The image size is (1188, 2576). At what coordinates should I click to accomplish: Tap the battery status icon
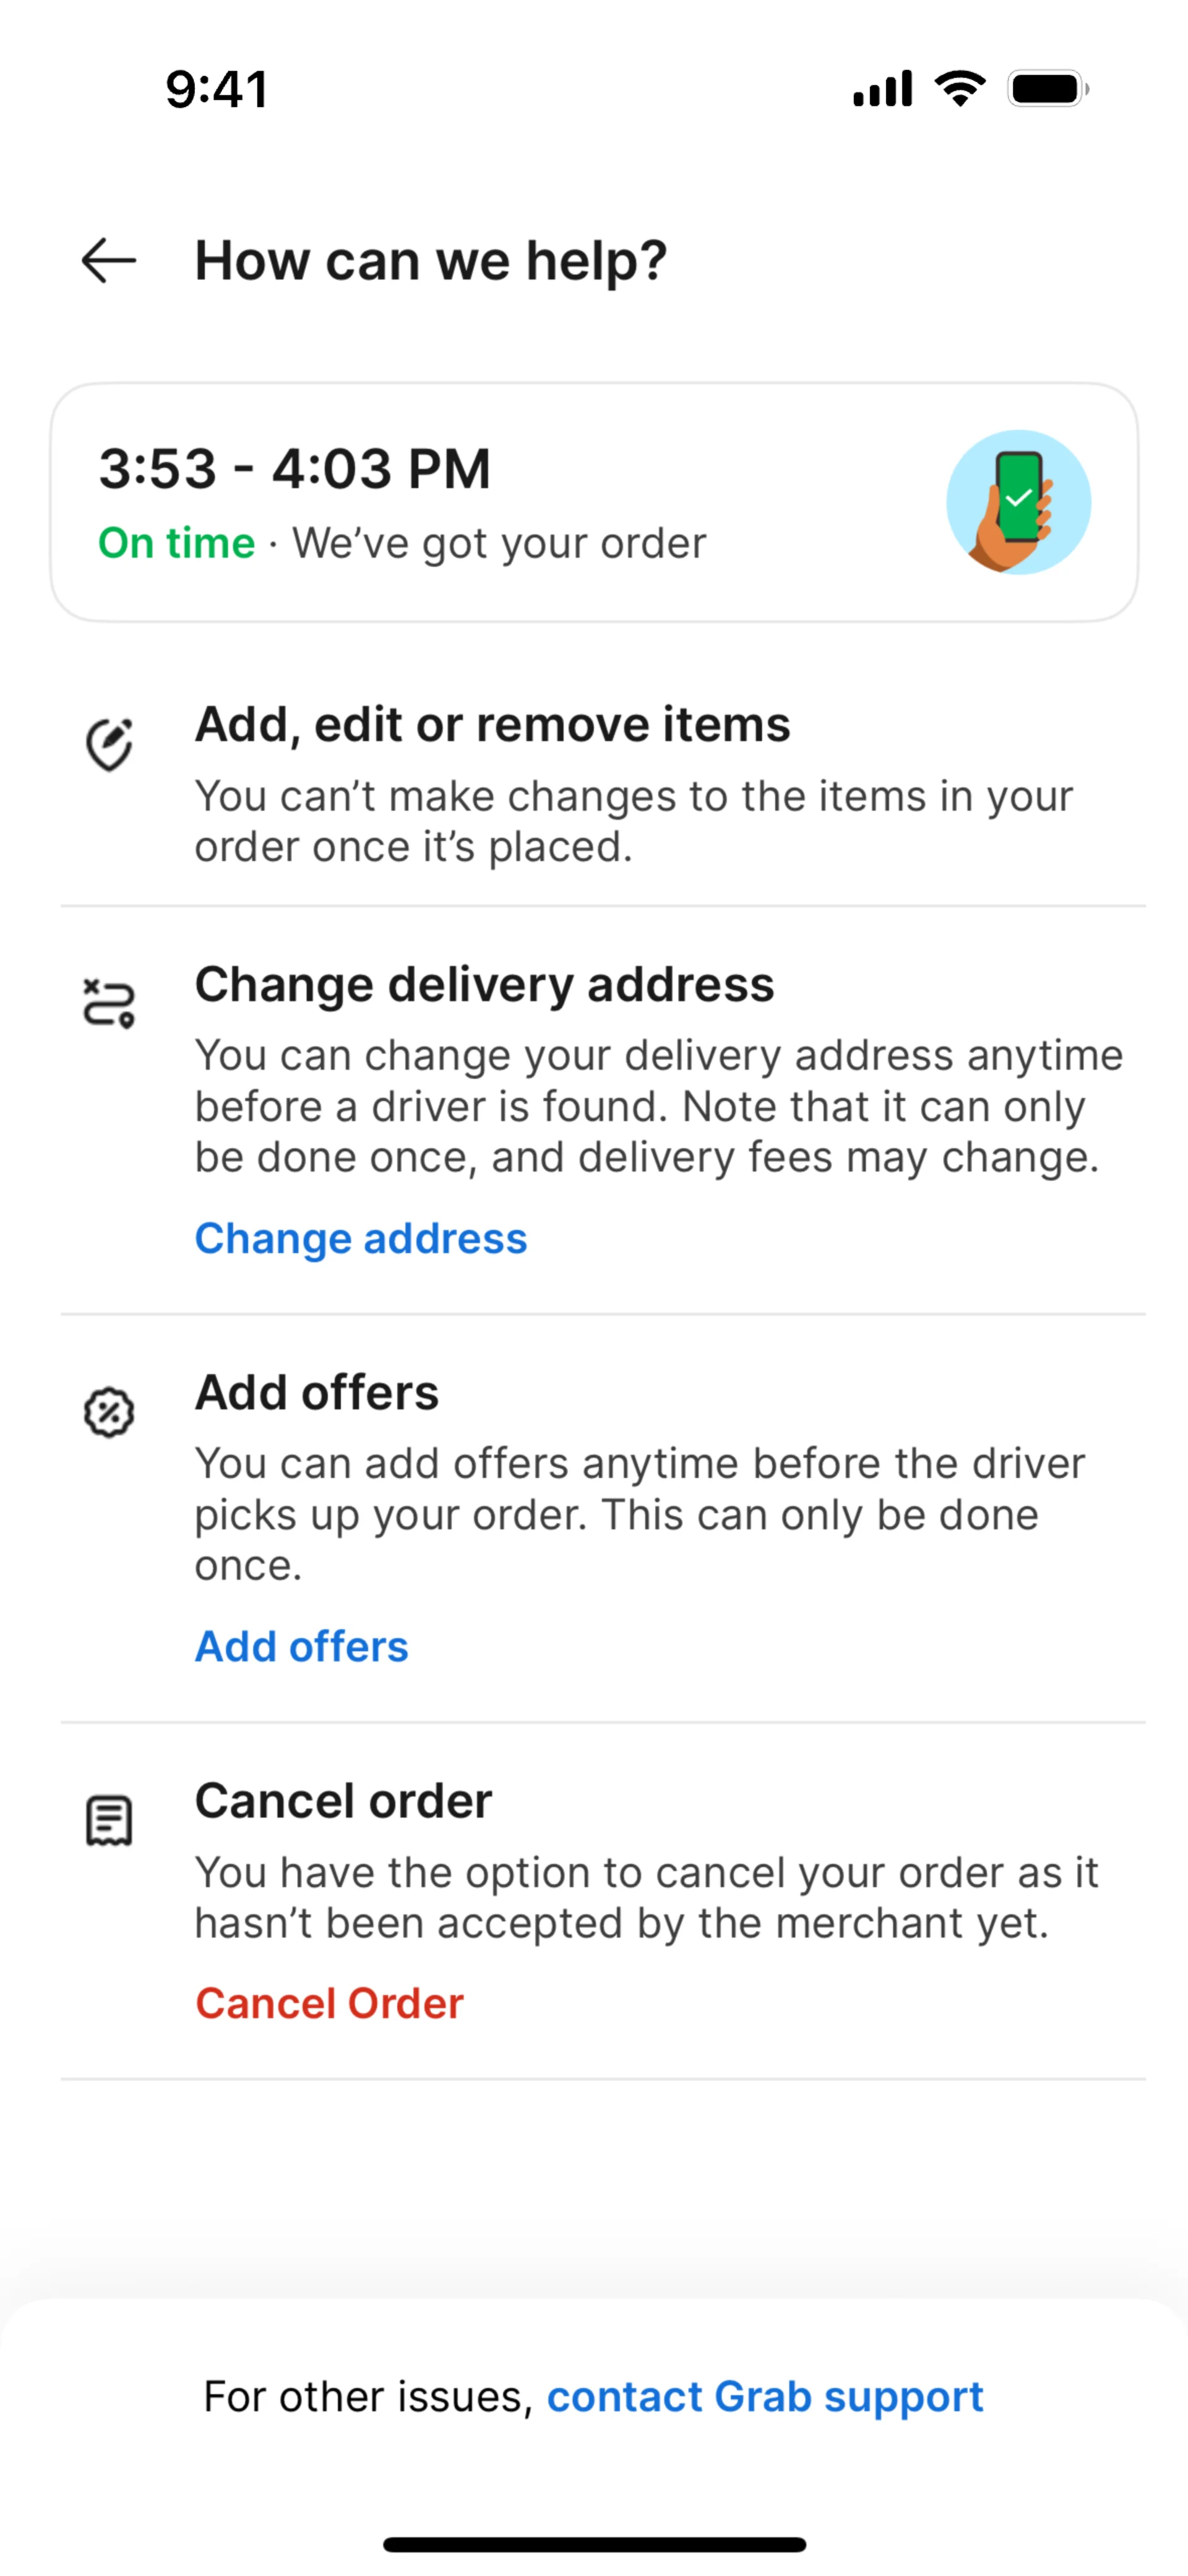(1047, 89)
